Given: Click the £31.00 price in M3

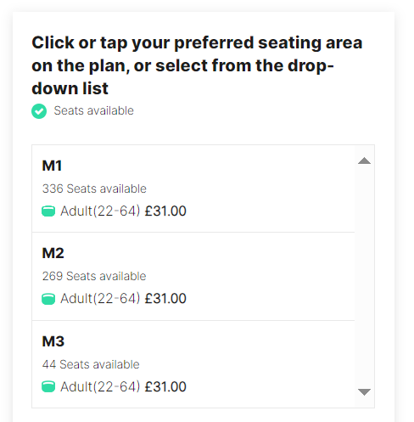Looking at the screenshot, I should (x=165, y=387).
